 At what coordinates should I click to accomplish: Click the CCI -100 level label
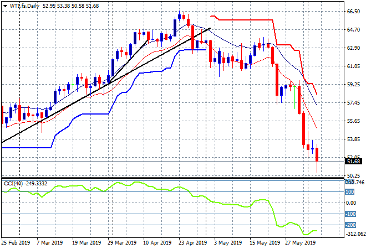[350, 214]
